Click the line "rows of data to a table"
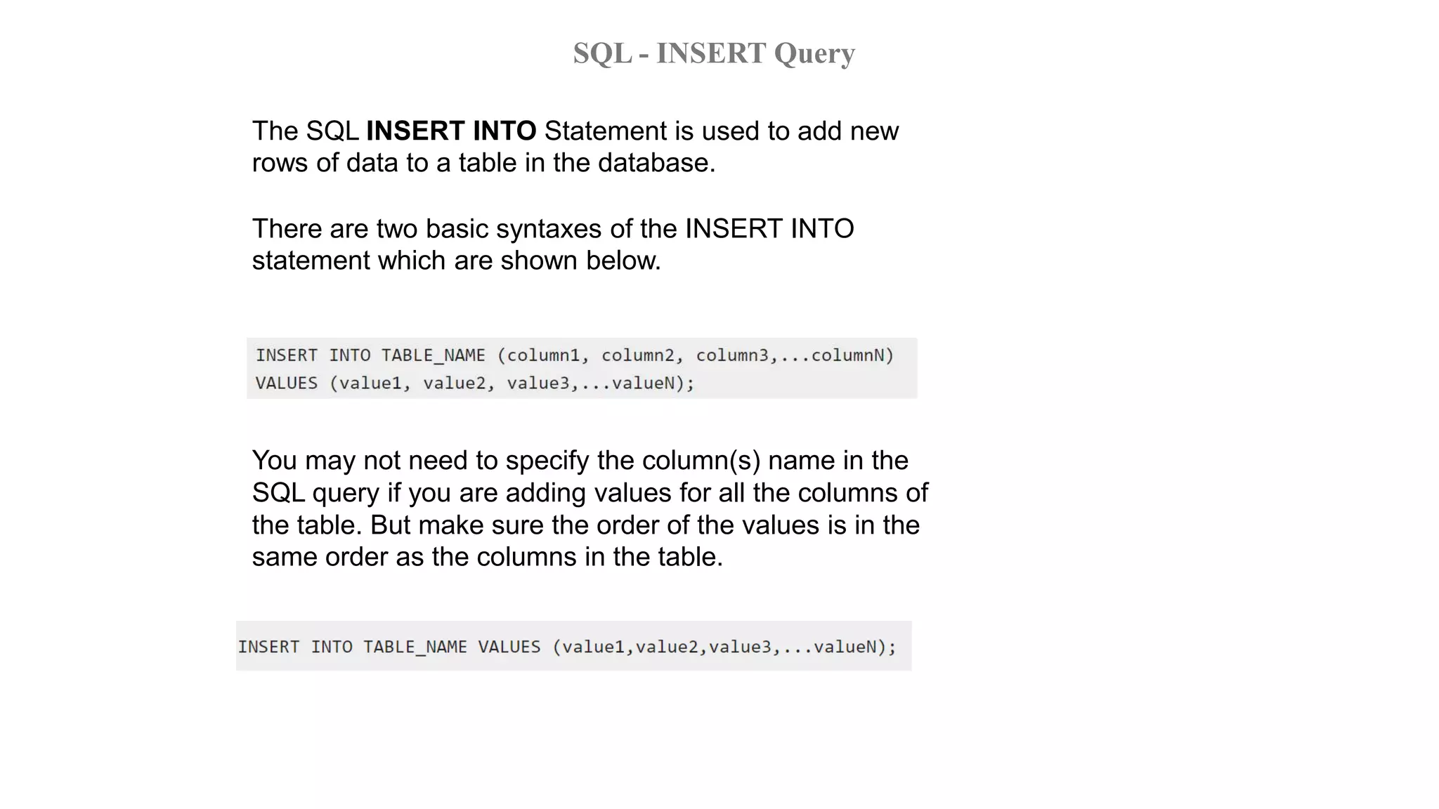The height and width of the screenshot is (809, 1439). (483, 163)
